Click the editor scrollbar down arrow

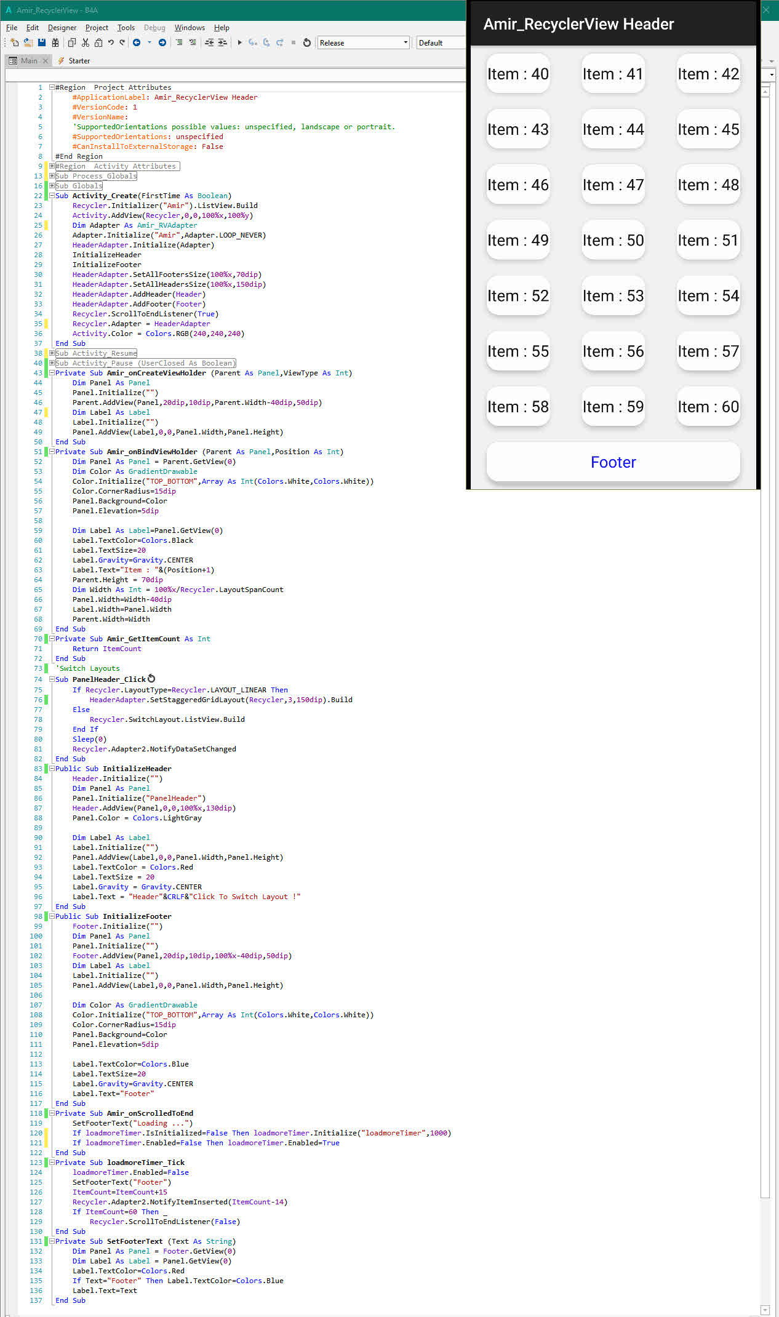(x=765, y=1310)
